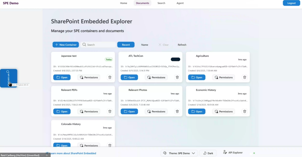Follow Learn more about SharePoint Embedded link
The image size is (302, 157).
[x=73, y=153]
